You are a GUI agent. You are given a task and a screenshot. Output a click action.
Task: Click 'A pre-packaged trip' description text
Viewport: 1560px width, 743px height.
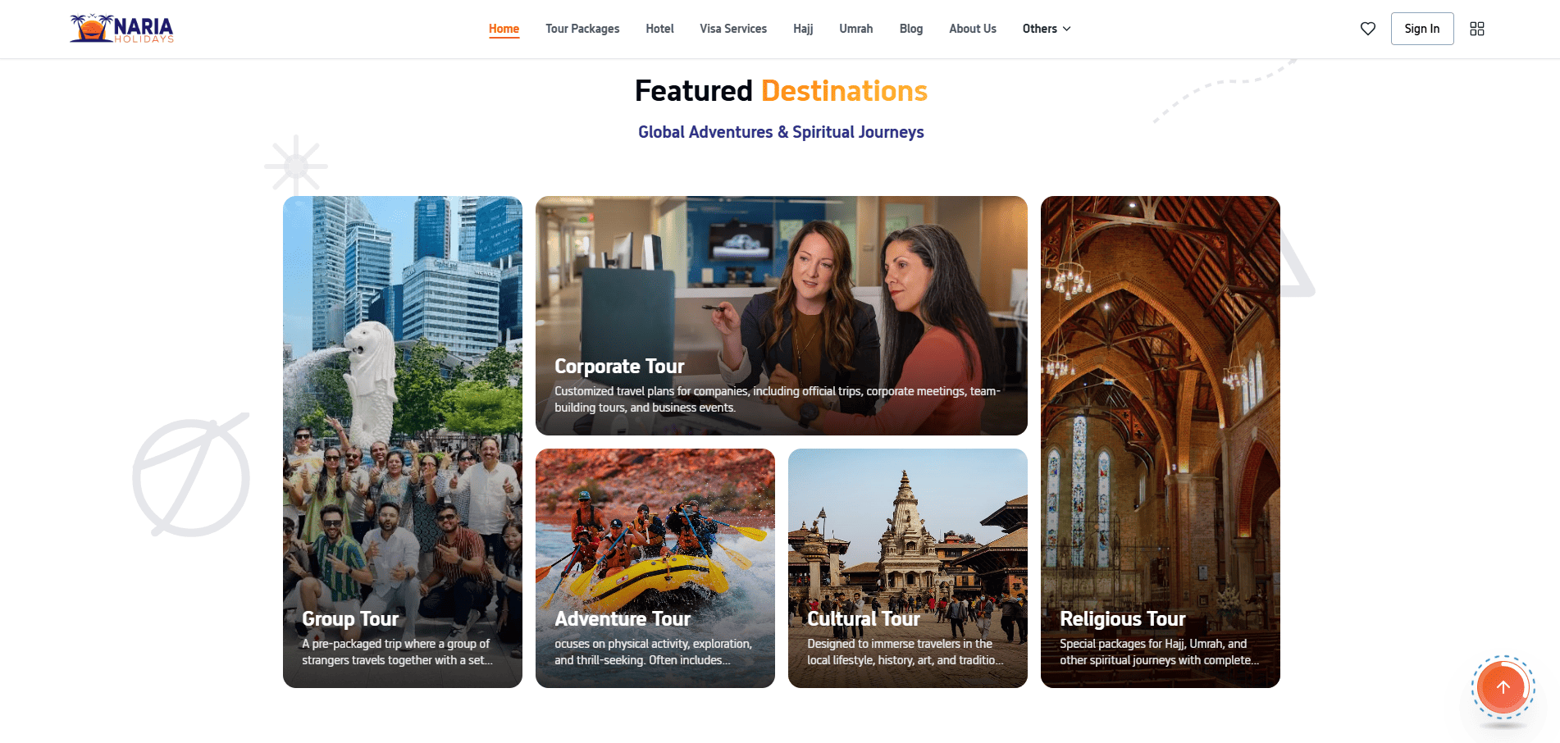[x=397, y=652]
